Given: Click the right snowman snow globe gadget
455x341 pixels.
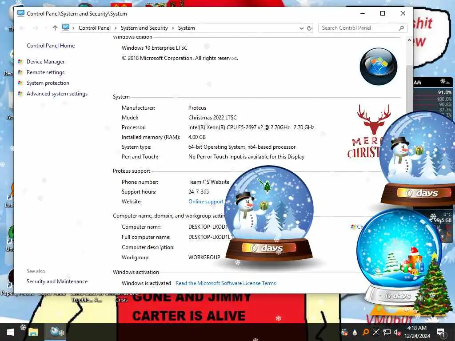Looking at the screenshot, I should pos(418,158).
